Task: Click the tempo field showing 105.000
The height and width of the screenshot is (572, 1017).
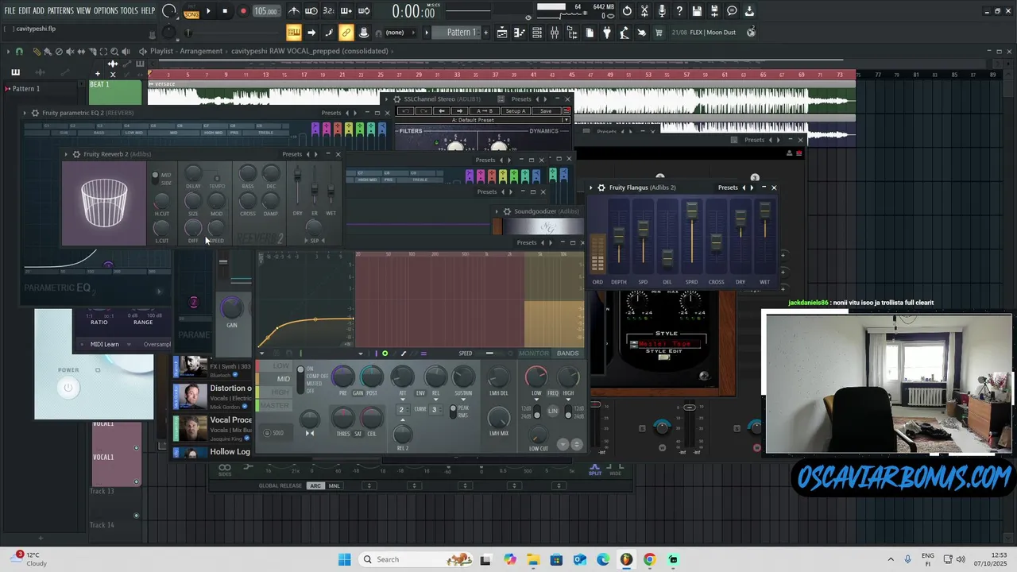Action: 265,11
